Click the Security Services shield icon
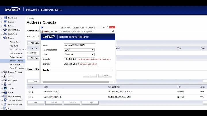Screen dimensions: 207x116 5,100
